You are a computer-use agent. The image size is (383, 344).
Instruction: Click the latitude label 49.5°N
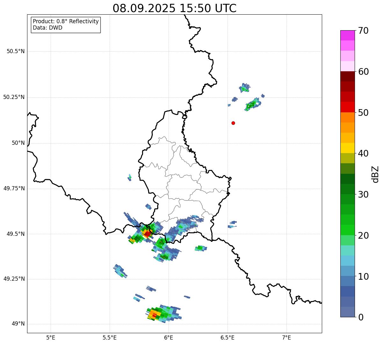tap(16, 234)
